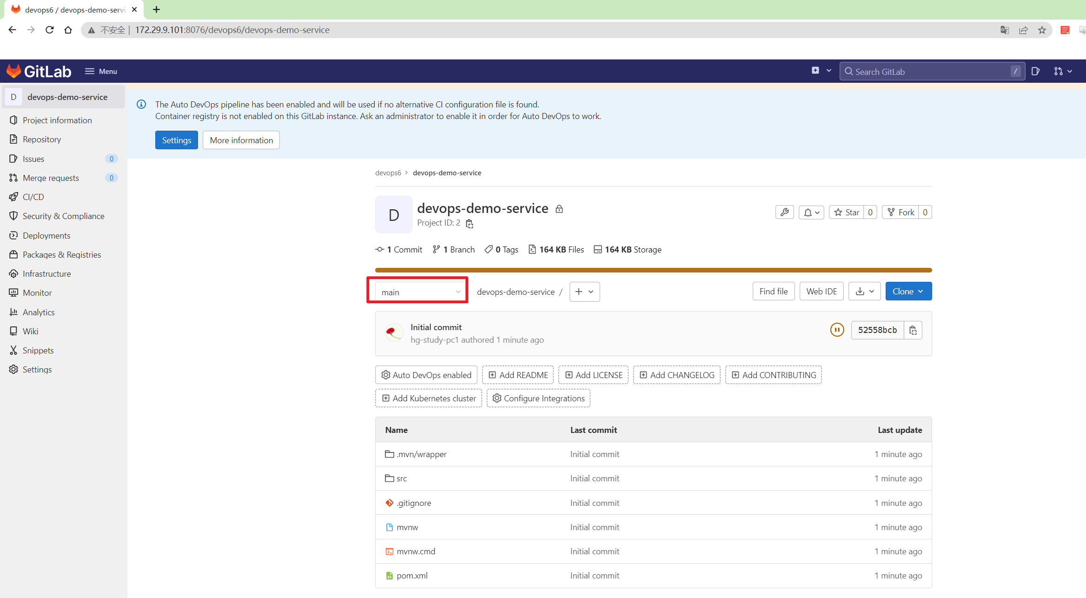Open the SSH key wrench icon button
1086x598 pixels.
785,212
